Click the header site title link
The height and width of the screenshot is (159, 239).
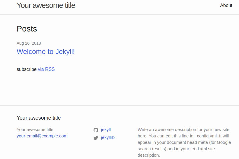pyautogui.click(x=46, y=6)
